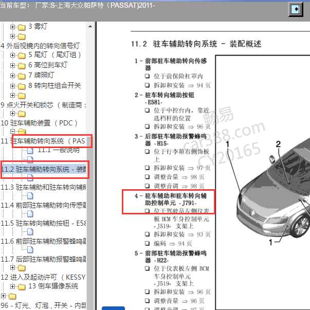Viewport: 310px width, 310px height.
Task: Select '11 驻车辅助转向系统（PAS' tree entry
Action: 43,141
